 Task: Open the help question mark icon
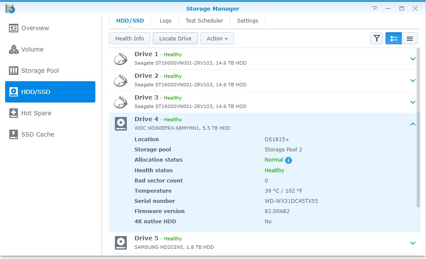click(x=375, y=9)
